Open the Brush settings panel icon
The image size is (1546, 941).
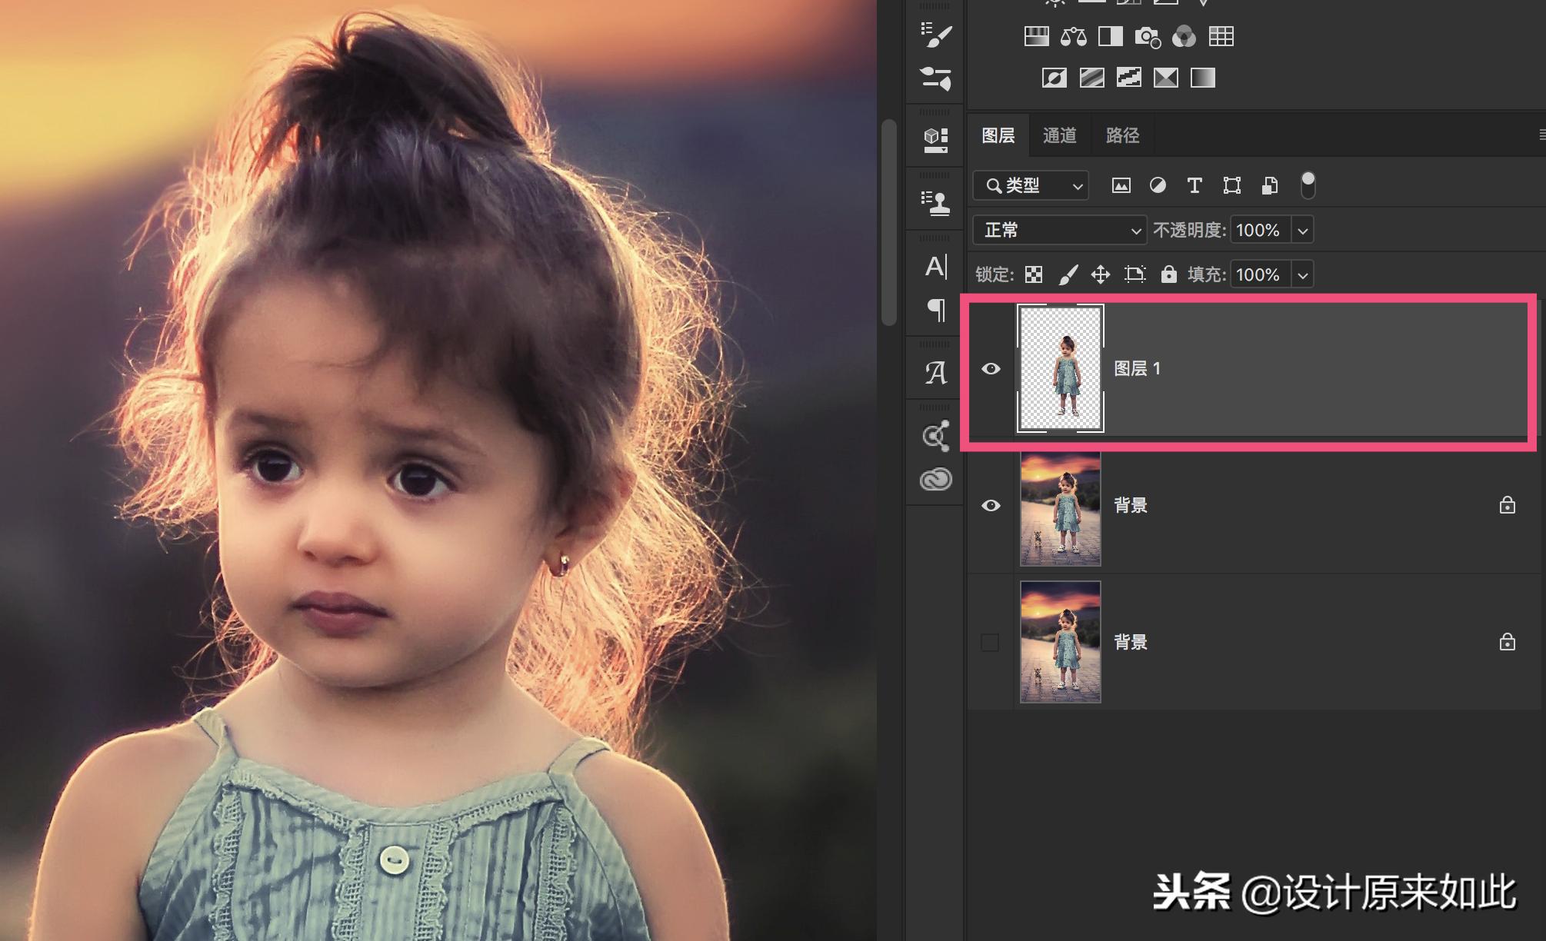pos(935,35)
